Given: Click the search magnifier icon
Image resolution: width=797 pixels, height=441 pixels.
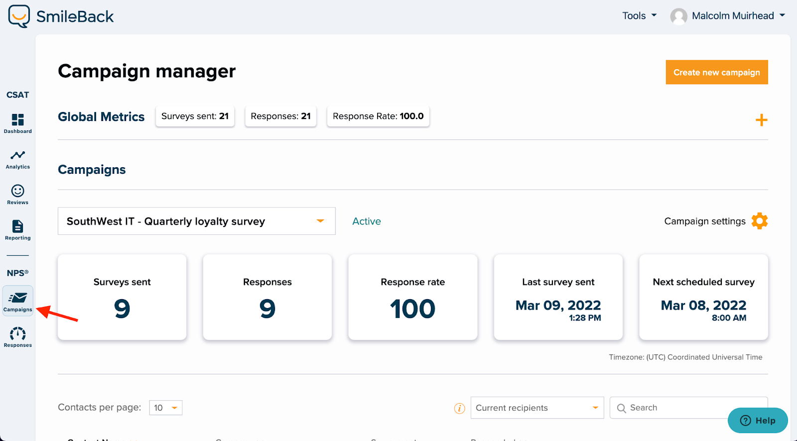Looking at the screenshot, I should point(621,408).
